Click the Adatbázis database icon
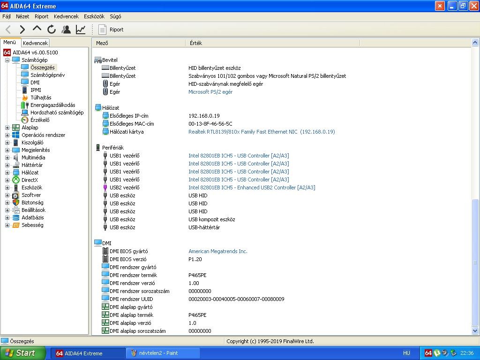The height and width of the screenshot is (360, 480). coord(16,217)
